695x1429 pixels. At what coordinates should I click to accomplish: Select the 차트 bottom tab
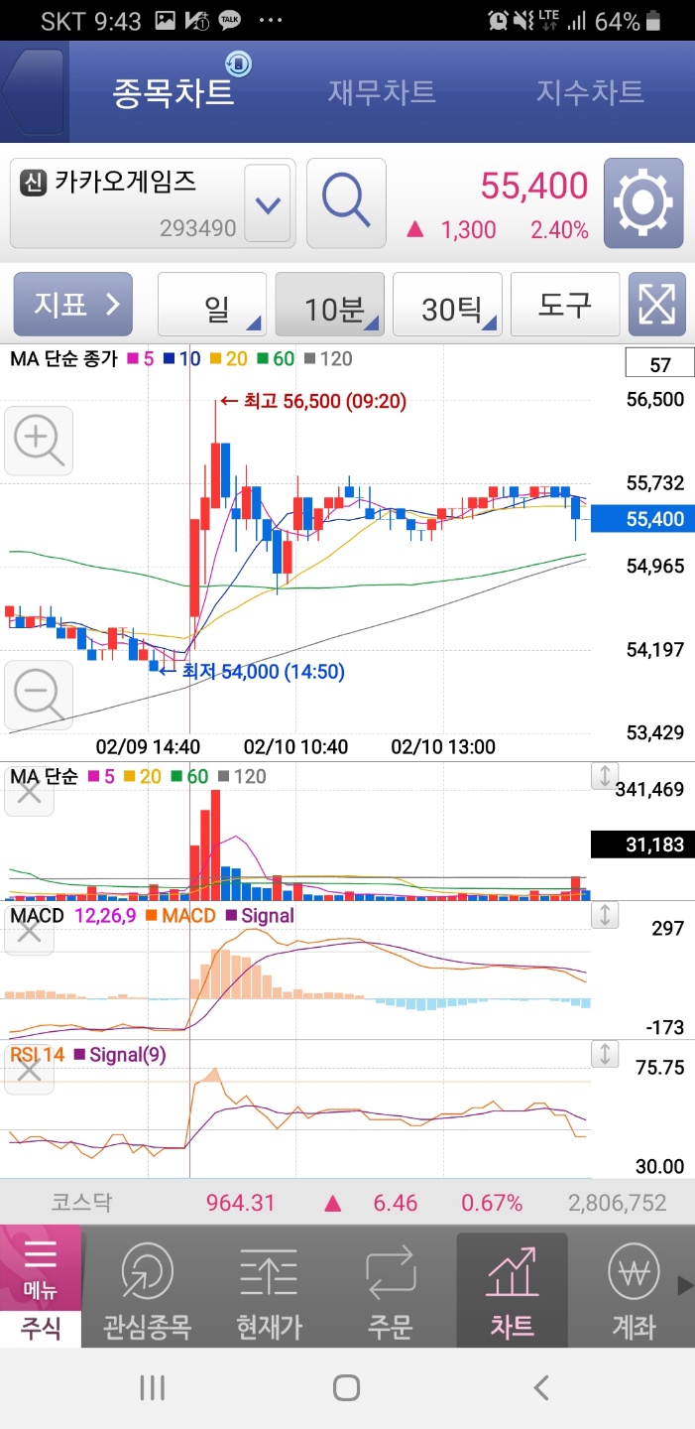[513, 1291]
